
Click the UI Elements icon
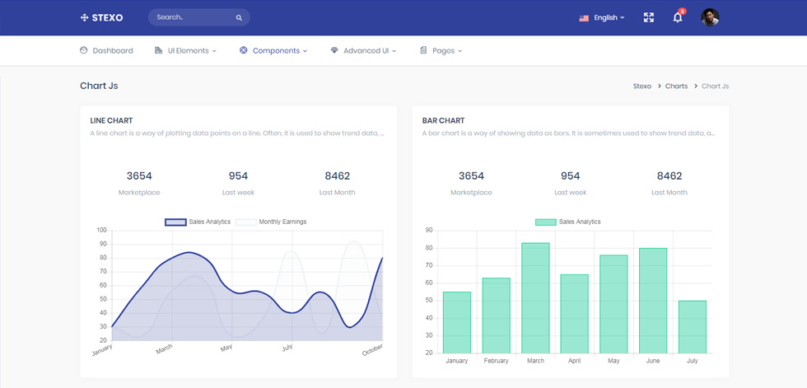(158, 50)
